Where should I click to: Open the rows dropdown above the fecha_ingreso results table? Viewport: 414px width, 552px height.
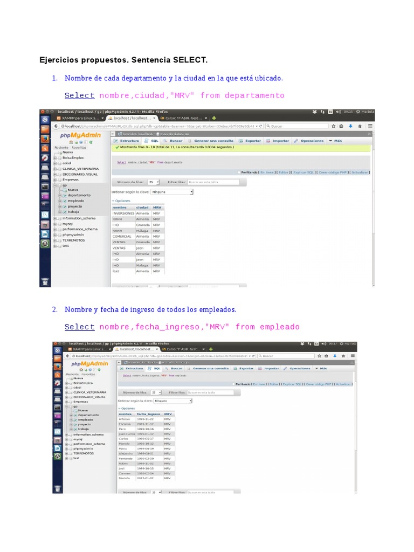click(x=156, y=392)
